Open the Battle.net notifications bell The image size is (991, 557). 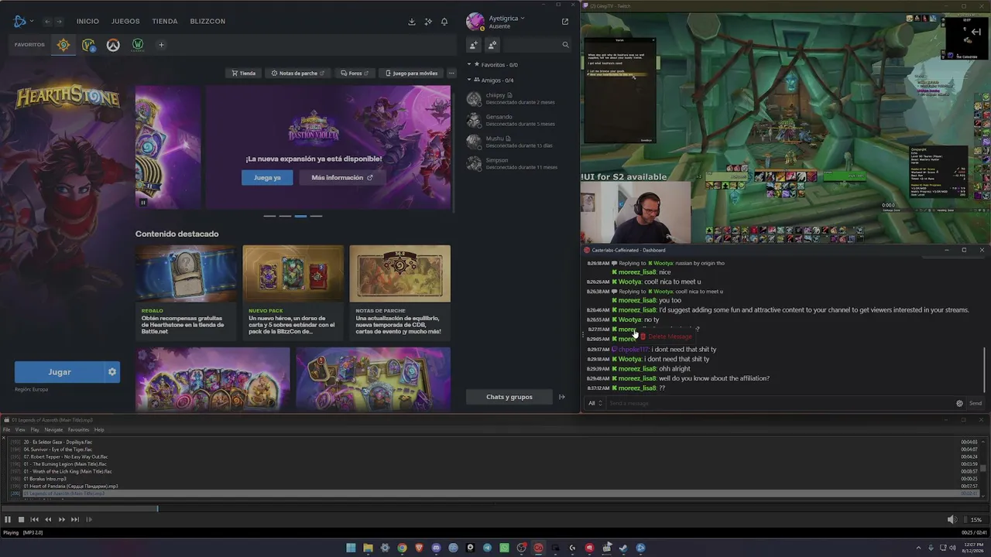point(444,22)
